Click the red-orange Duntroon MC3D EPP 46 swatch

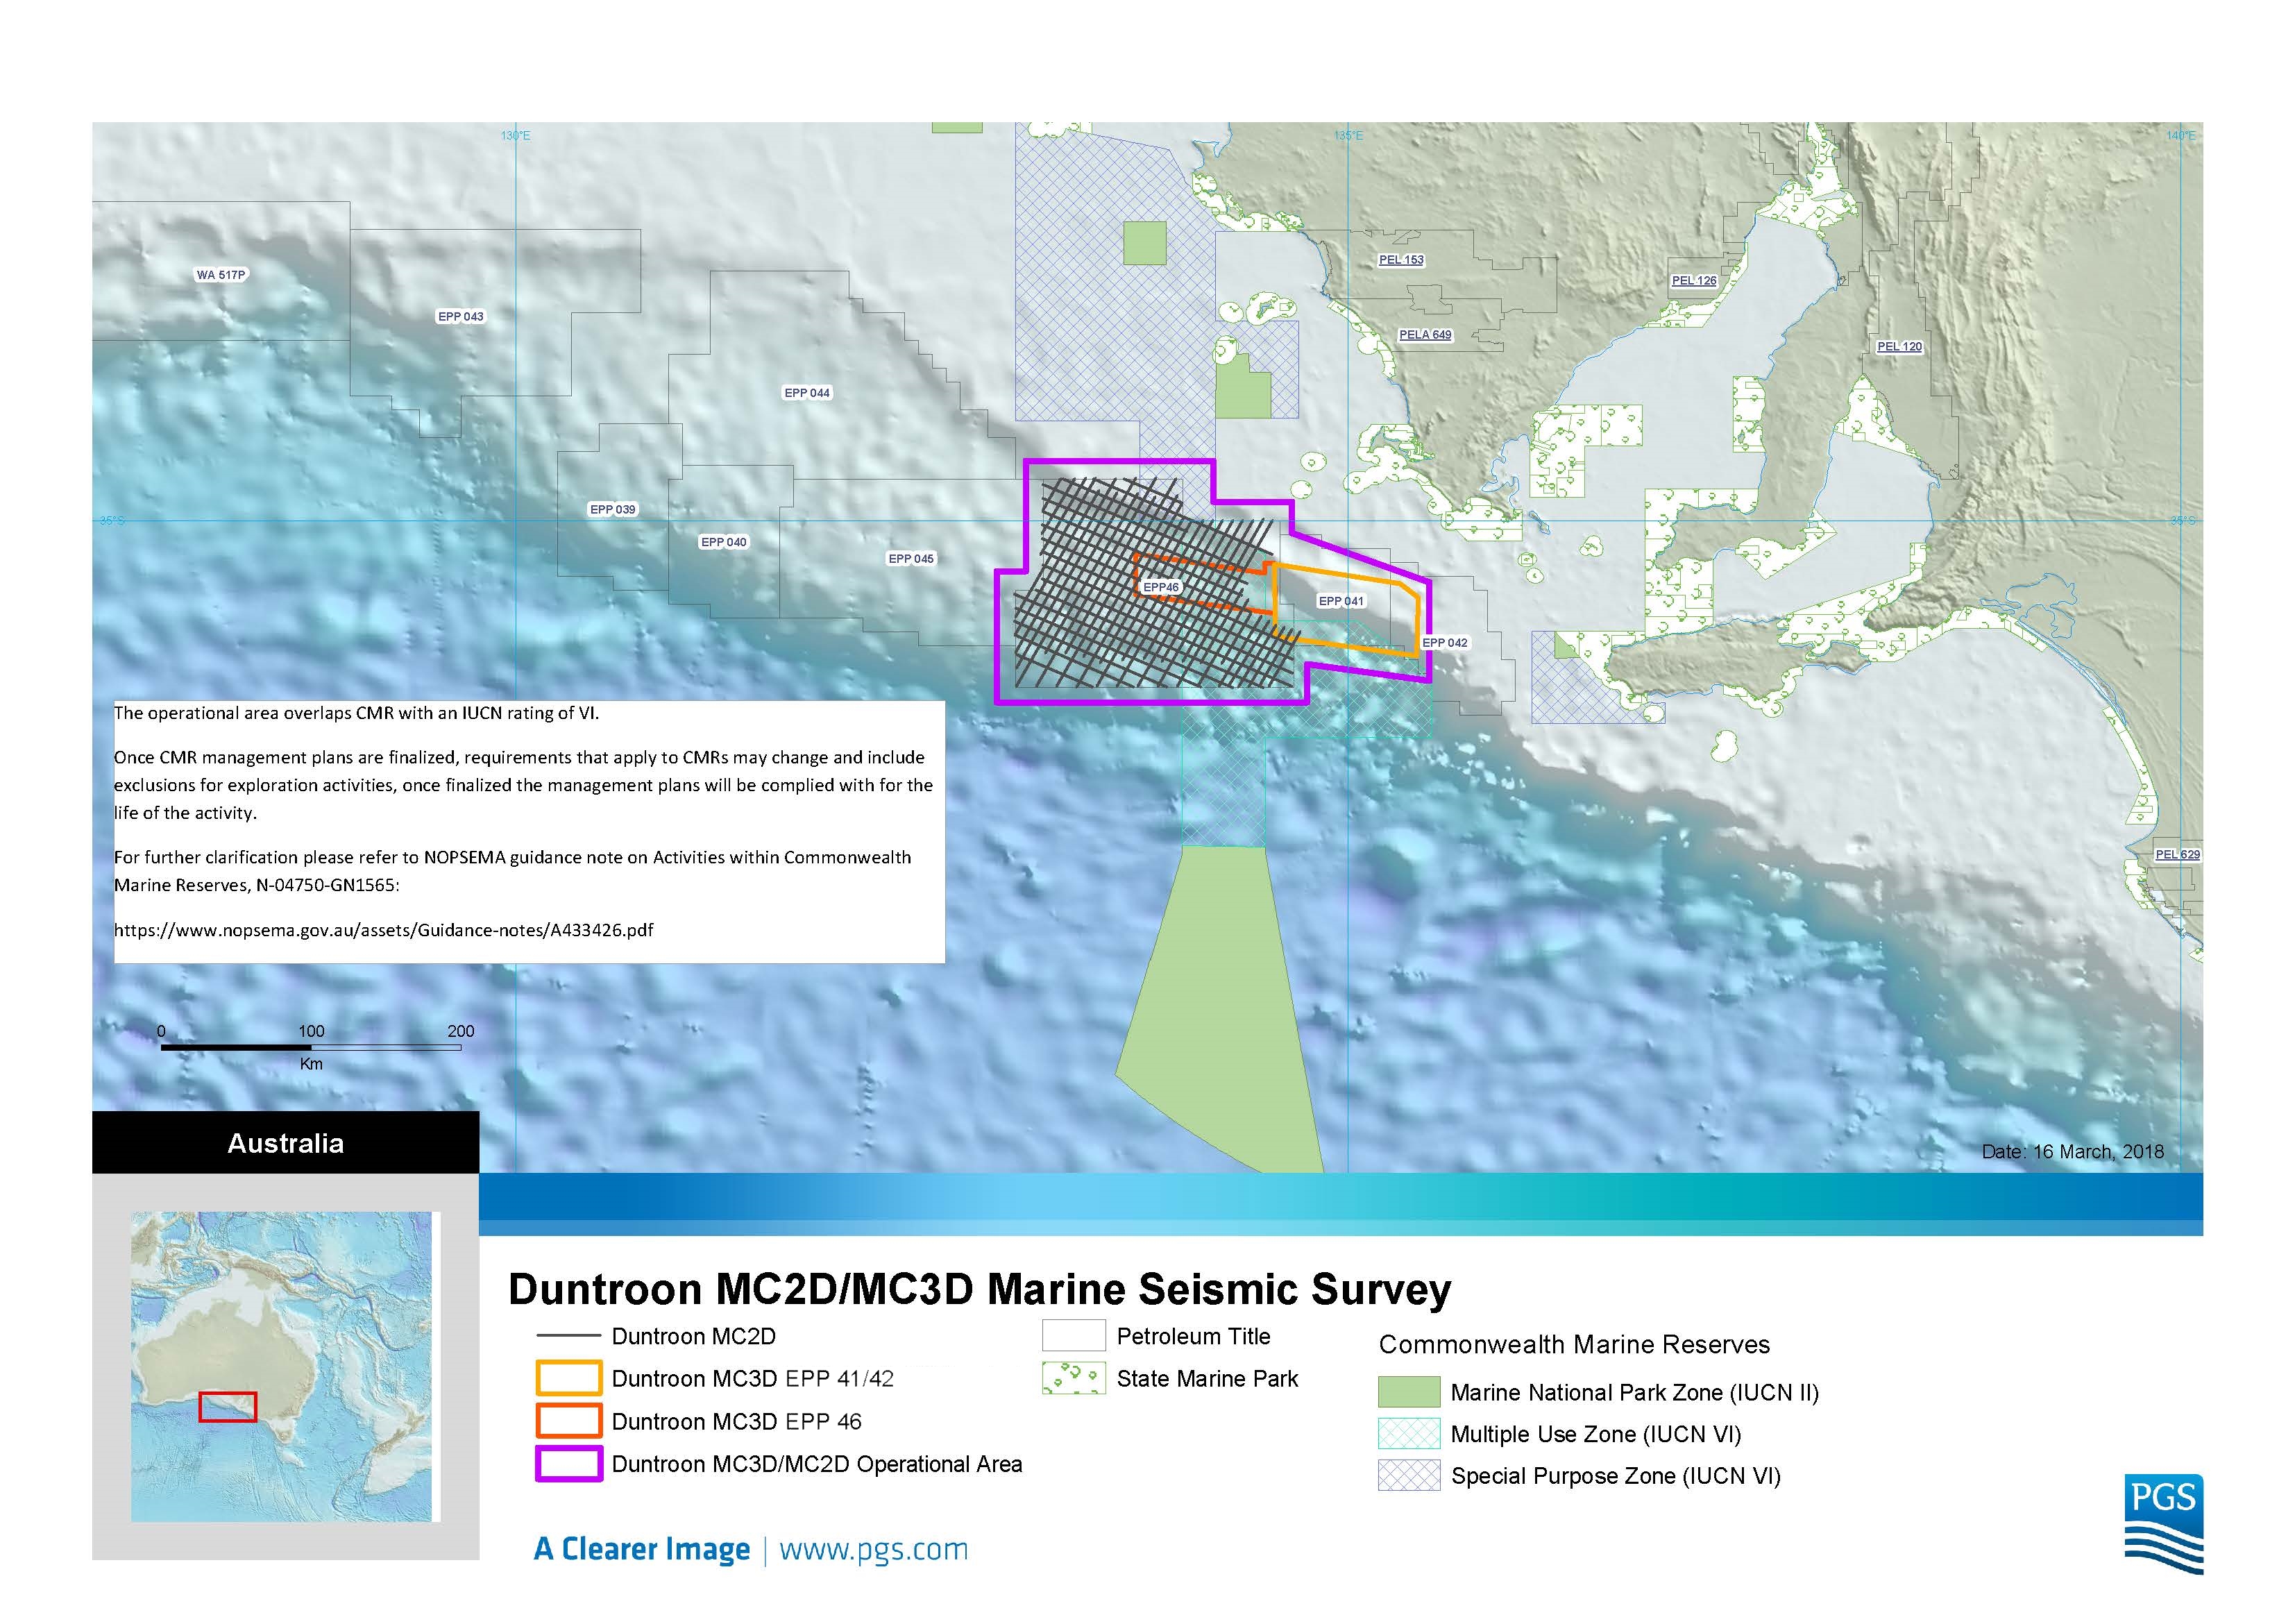tap(568, 1421)
